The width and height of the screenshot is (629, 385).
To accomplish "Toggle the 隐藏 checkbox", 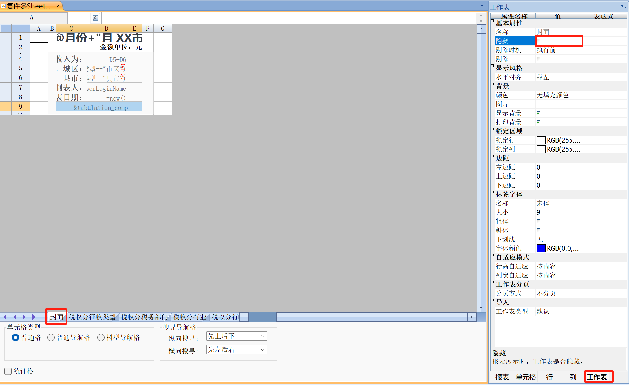I will [x=538, y=41].
